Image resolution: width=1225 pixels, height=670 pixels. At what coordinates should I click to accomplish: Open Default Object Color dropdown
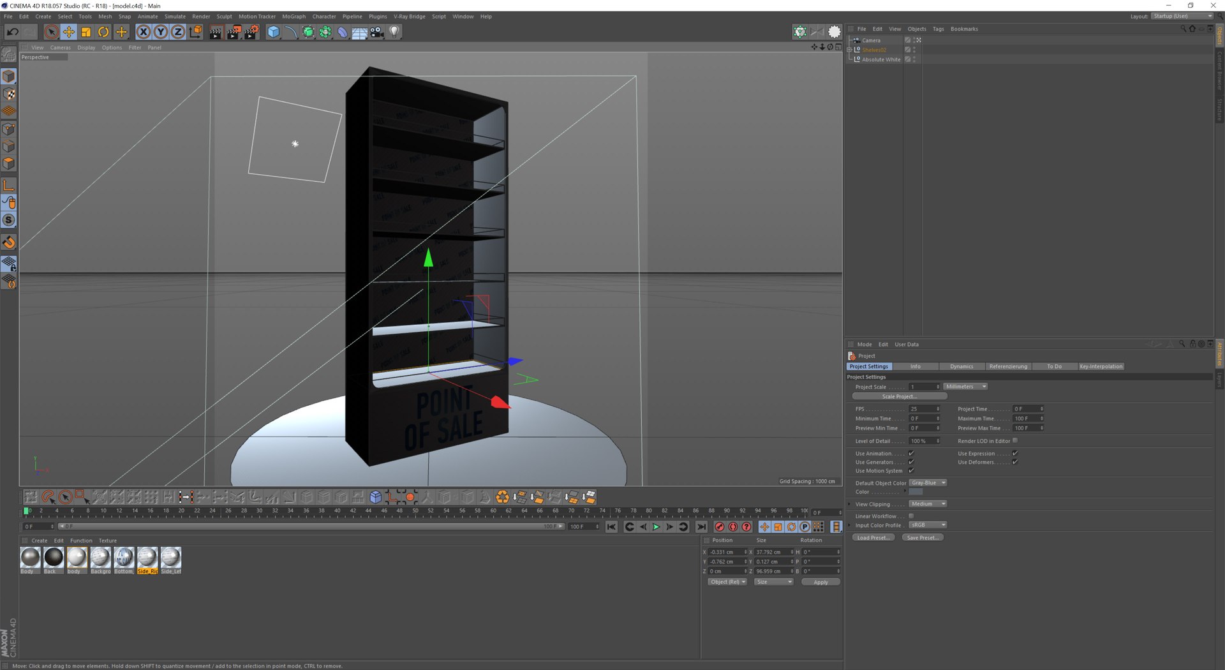point(928,483)
